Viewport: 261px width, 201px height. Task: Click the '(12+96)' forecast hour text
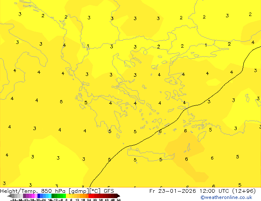tap(244, 191)
